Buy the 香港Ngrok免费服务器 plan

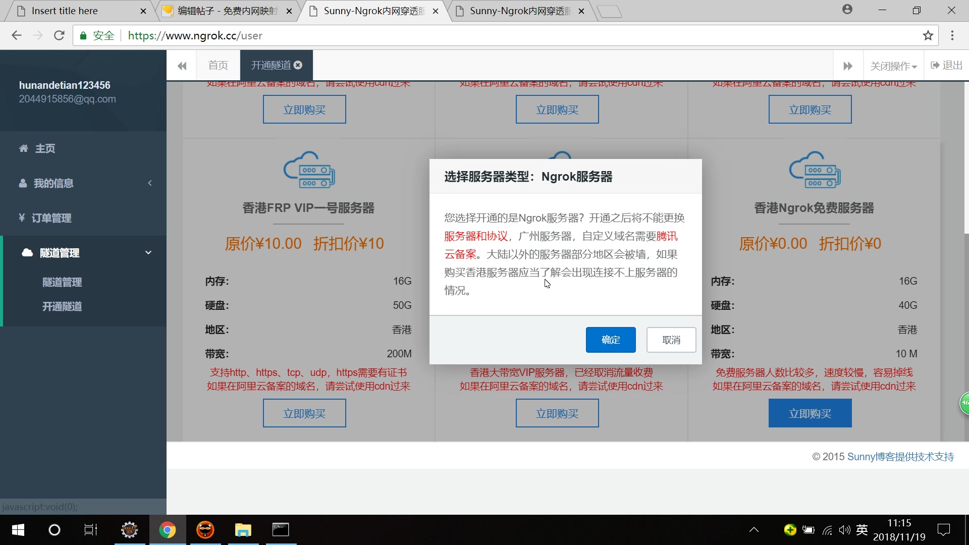click(810, 413)
